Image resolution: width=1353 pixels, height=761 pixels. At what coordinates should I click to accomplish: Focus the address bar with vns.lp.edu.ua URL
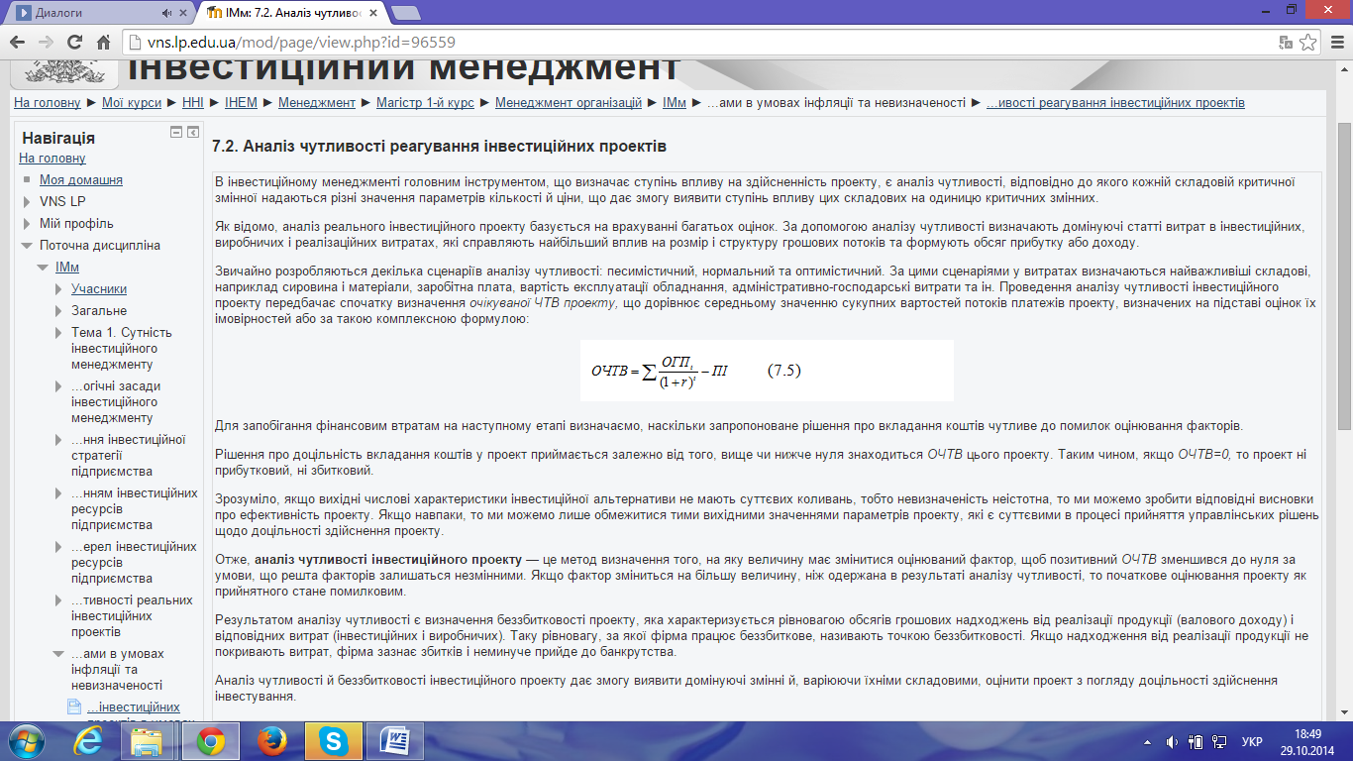698,43
